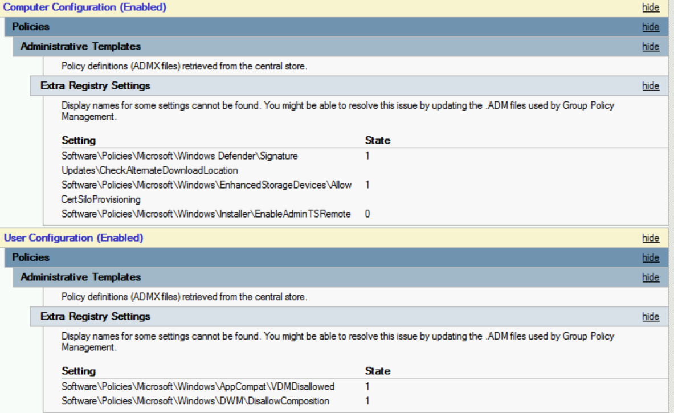Image resolution: width=674 pixels, height=413 pixels.
Task: Click hide link beside Computer Configuration's Extra Registry Settings
Action: pyautogui.click(x=651, y=86)
